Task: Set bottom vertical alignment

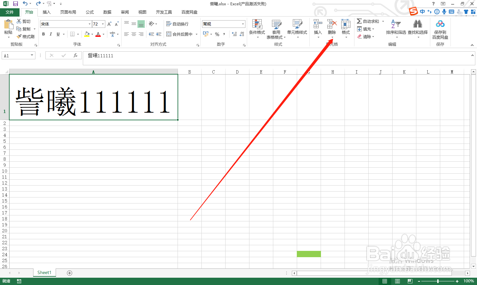Action: [x=141, y=24]
